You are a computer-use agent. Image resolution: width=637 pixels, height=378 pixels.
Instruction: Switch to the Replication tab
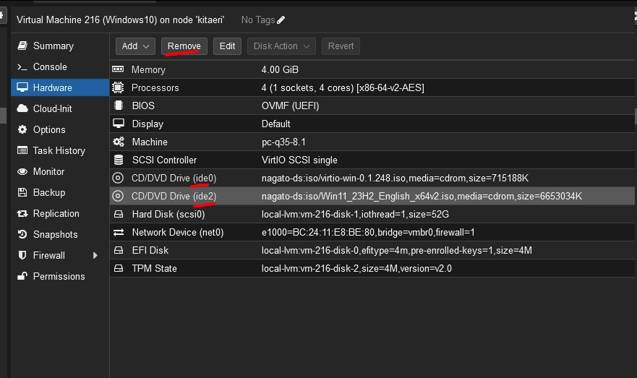coord(56,213)
